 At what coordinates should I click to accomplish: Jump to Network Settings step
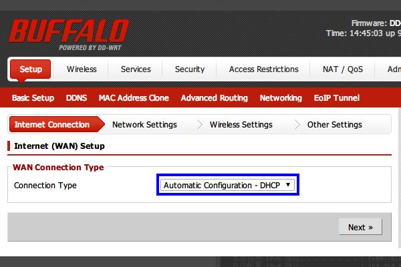pos(144,125)
